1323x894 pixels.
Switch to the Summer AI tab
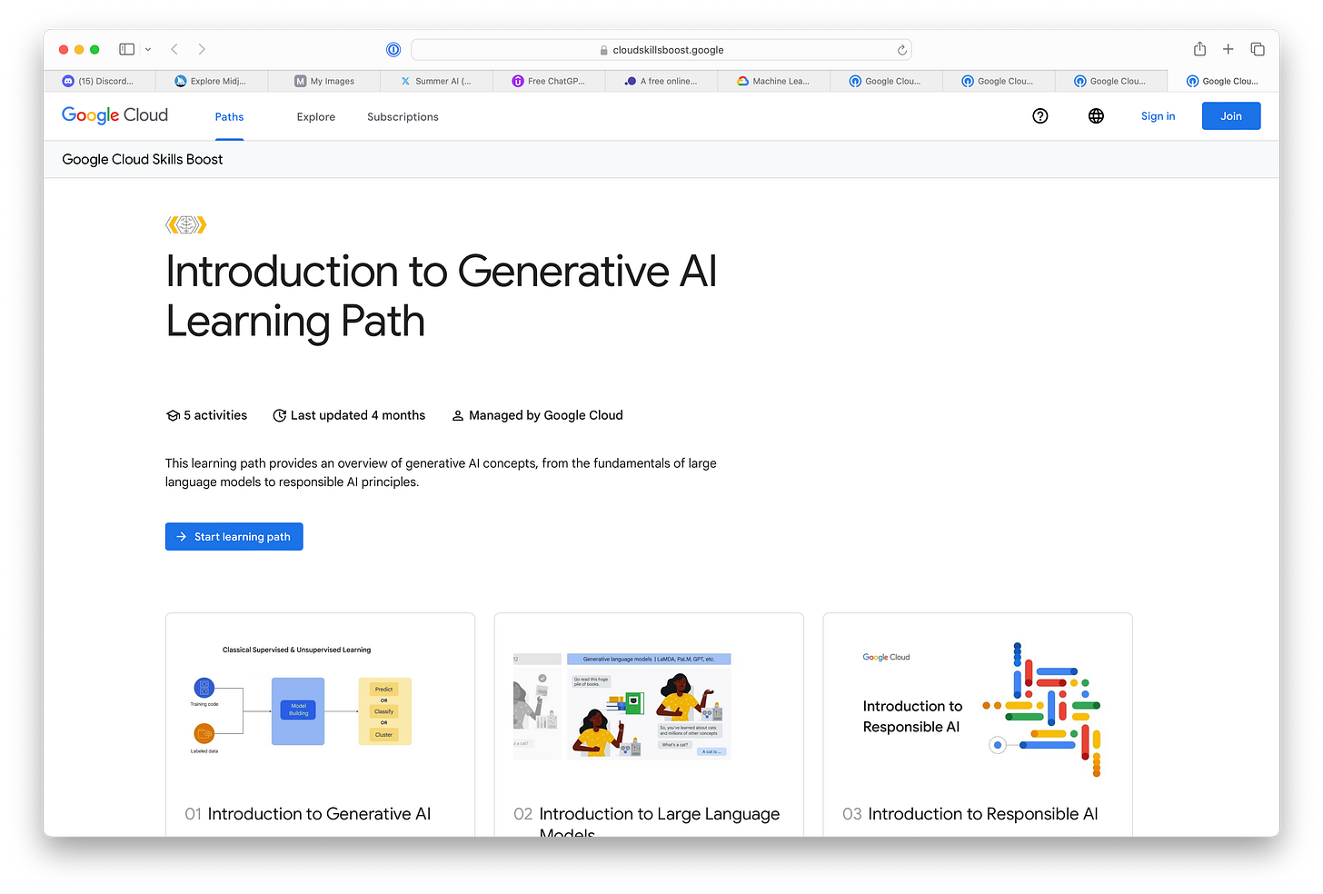click(436, 81)
